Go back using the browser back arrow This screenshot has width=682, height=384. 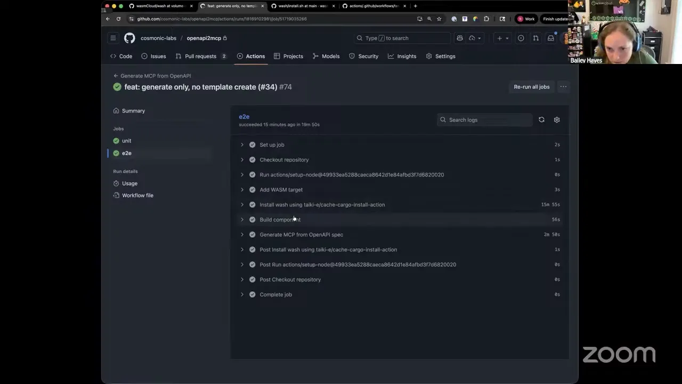pyautogui.click(x=108, y=19)
